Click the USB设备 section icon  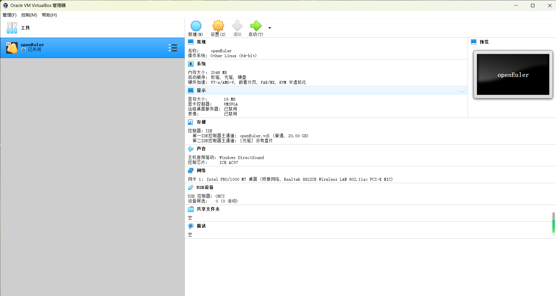190,187
